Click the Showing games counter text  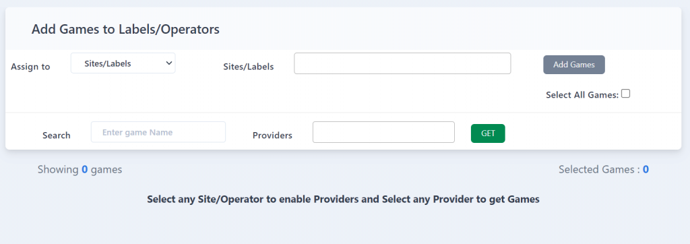click(x=80, y=169)
